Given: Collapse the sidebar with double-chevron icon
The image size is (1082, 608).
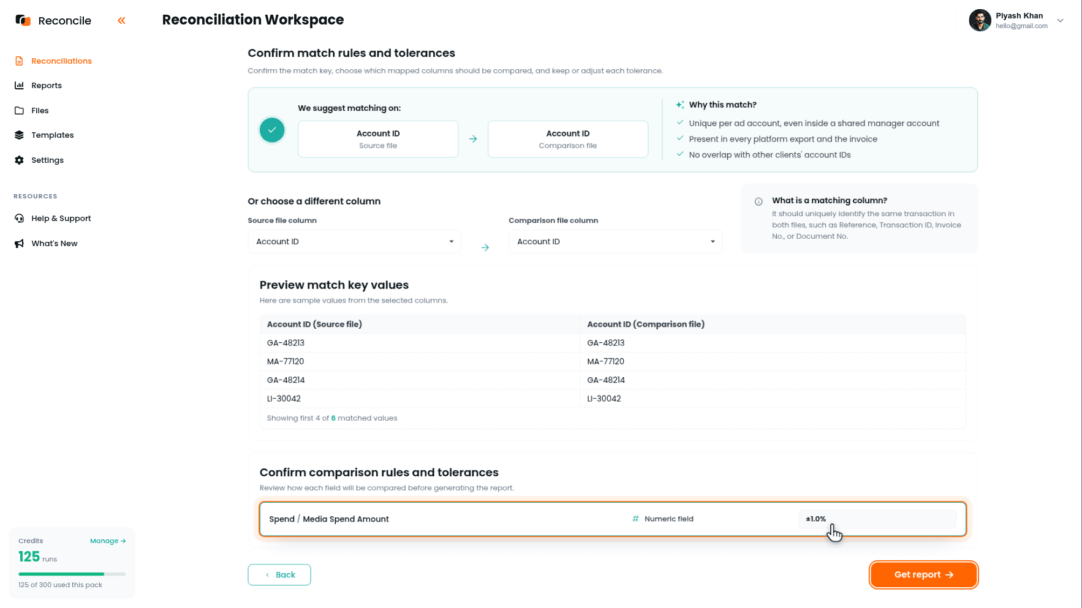Looking at the screenshot, I should [x=121, y=21].
